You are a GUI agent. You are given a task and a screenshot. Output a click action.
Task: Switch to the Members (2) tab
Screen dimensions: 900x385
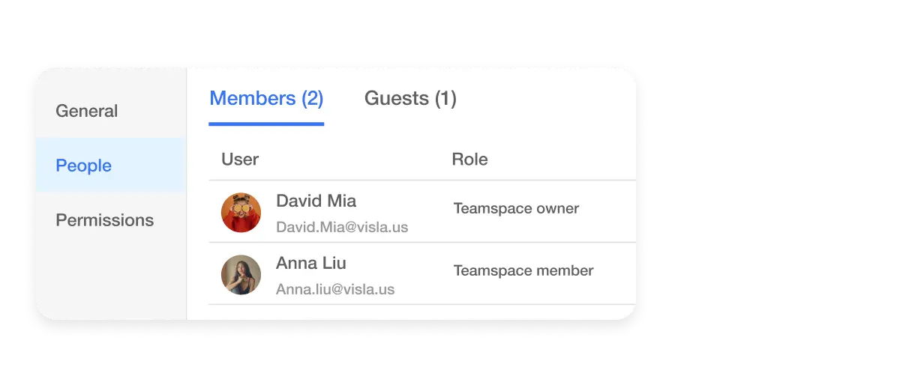pos(266,99)
